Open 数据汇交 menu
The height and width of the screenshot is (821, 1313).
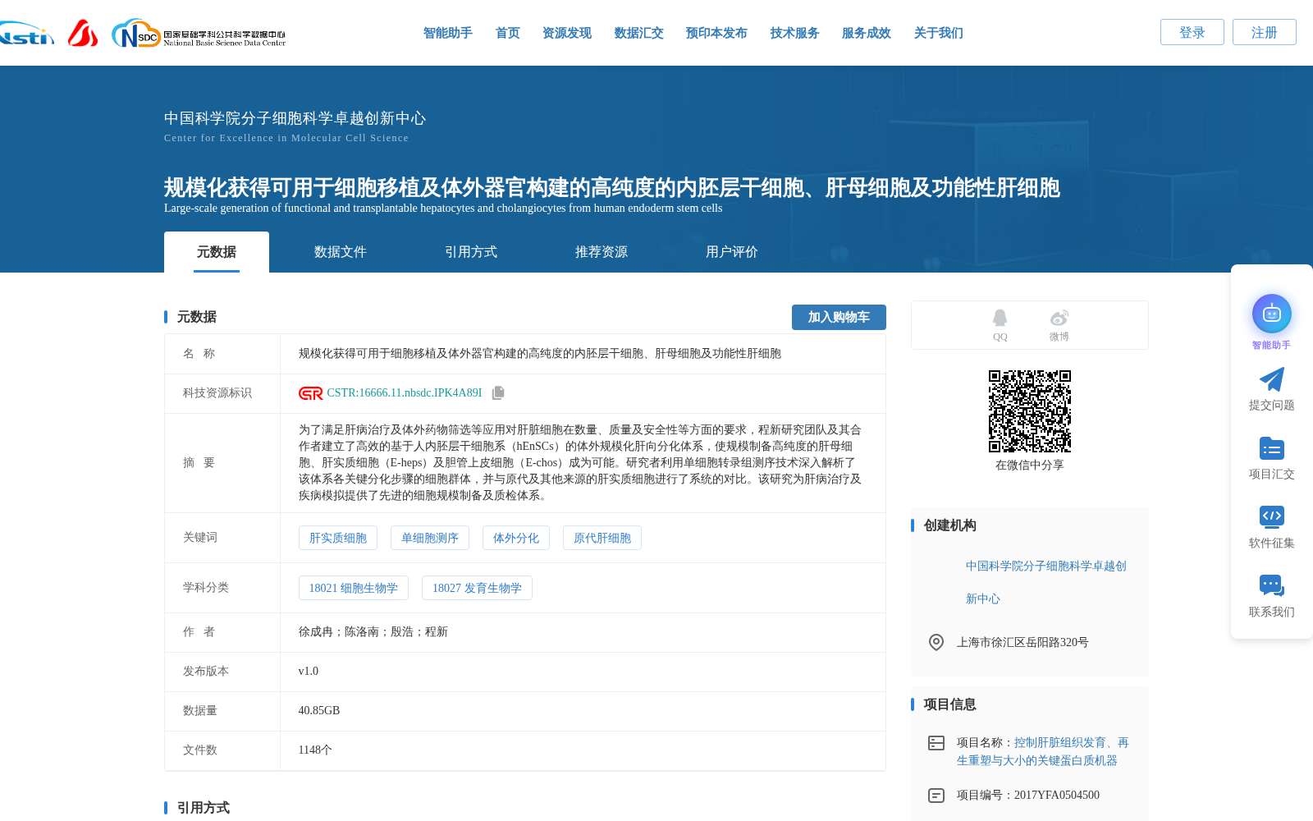point(639,33)
